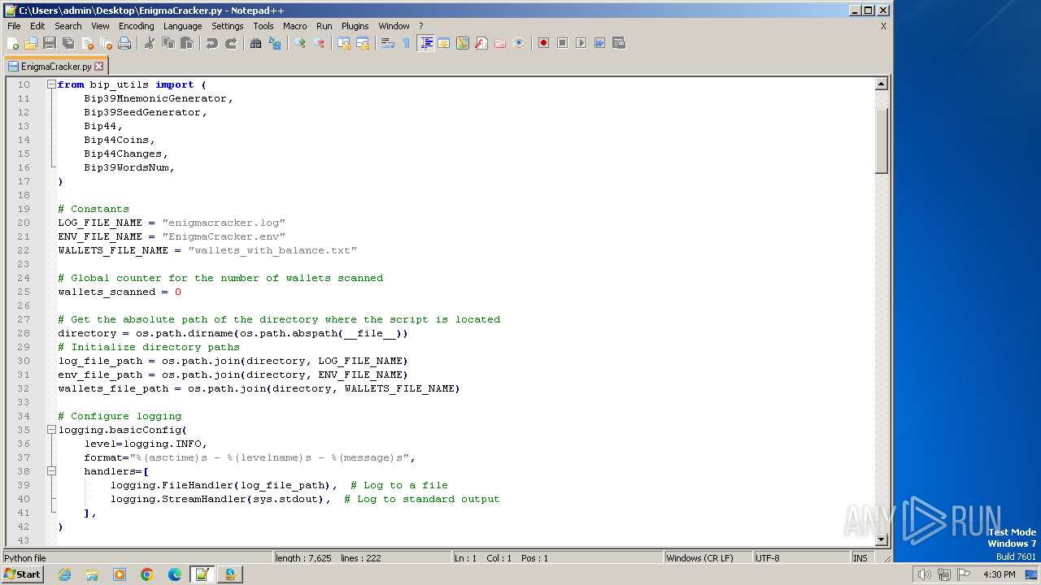The width and height of the screenshot is (1041, 585).
Task: Run macro multiple times icon
Action: 599,43
